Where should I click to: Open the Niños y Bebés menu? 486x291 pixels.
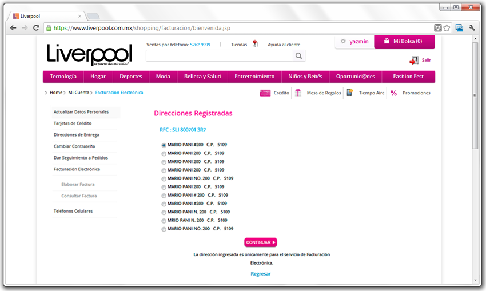pos(305,77)
